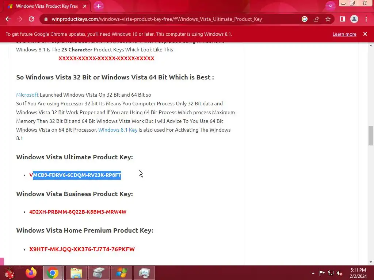374x280 pixels.
Task: Click the scrollbar up arrow
Action: click(371, 46)
